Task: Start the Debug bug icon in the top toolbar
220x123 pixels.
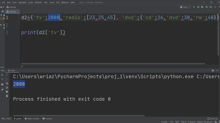Action: (x=198, y=7)
